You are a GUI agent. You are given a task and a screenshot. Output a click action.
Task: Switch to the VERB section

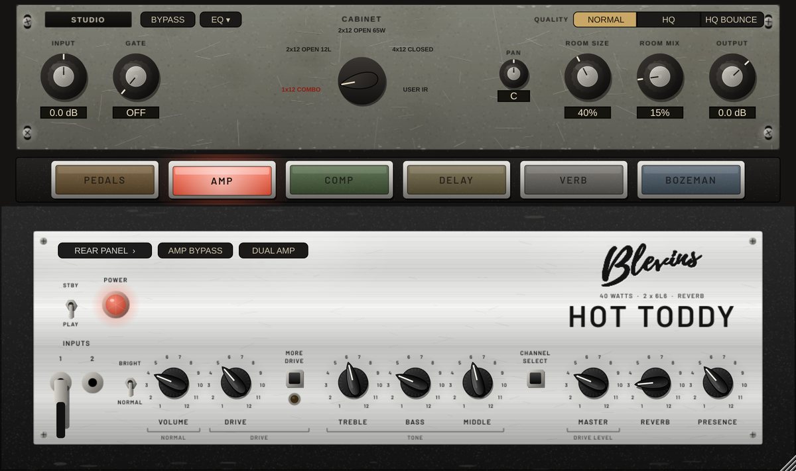pyautogui.click(x=574, y=180)
